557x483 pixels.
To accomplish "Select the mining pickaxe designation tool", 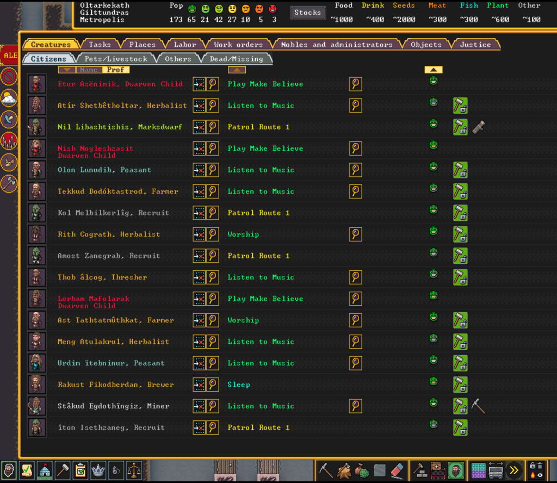I will [x=325, y=470].
